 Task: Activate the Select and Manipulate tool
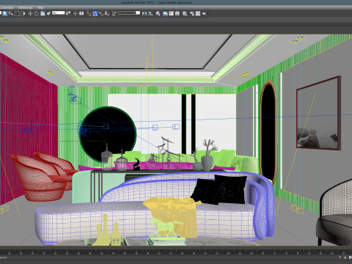coord(76,13)
